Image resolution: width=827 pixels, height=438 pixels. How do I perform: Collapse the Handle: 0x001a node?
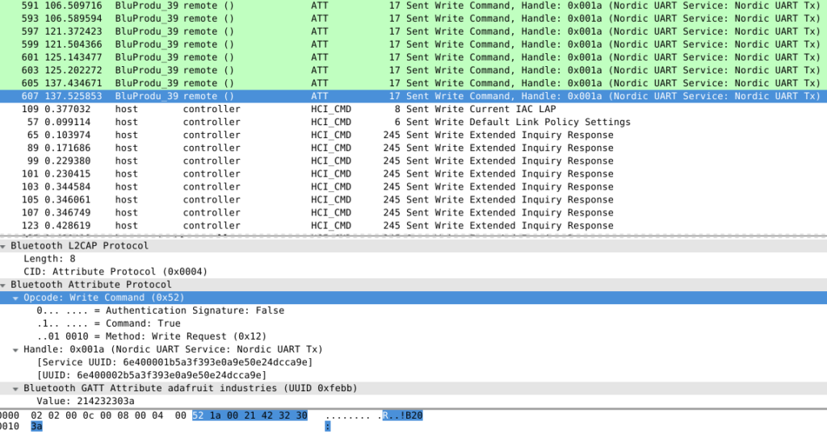(15, 349)
